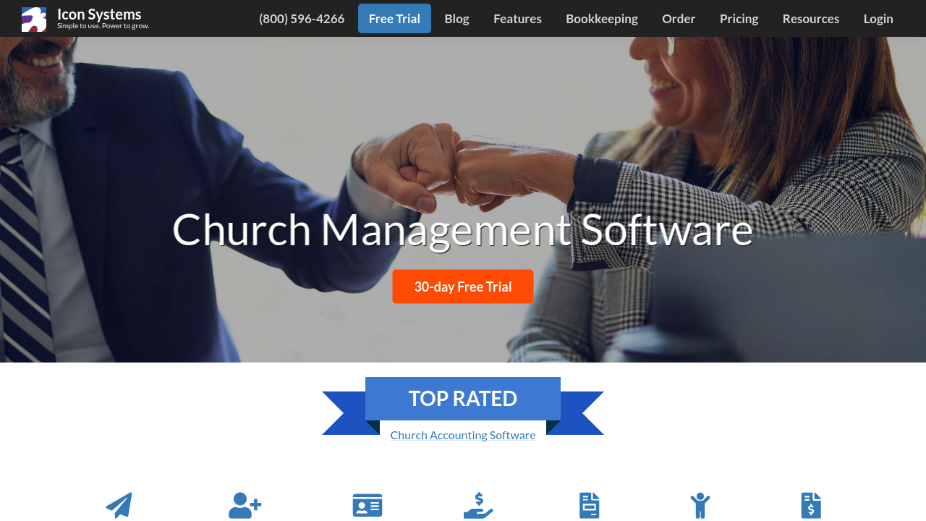This screenshot has width=926, height=521.
Task: Click the Login link
Action: tap(878, 19)
